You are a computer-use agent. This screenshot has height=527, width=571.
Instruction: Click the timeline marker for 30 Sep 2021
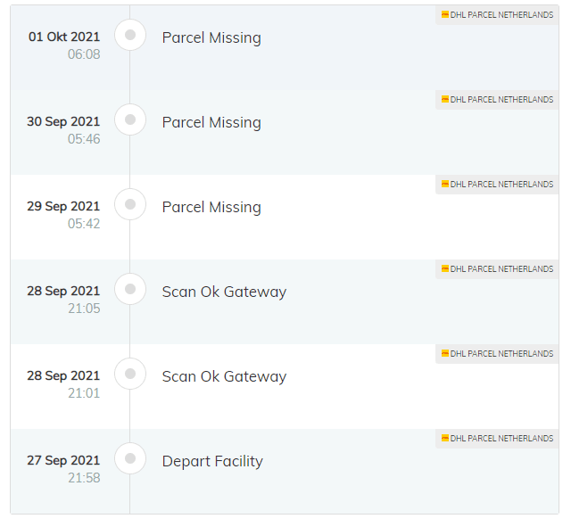coord(130,119)
